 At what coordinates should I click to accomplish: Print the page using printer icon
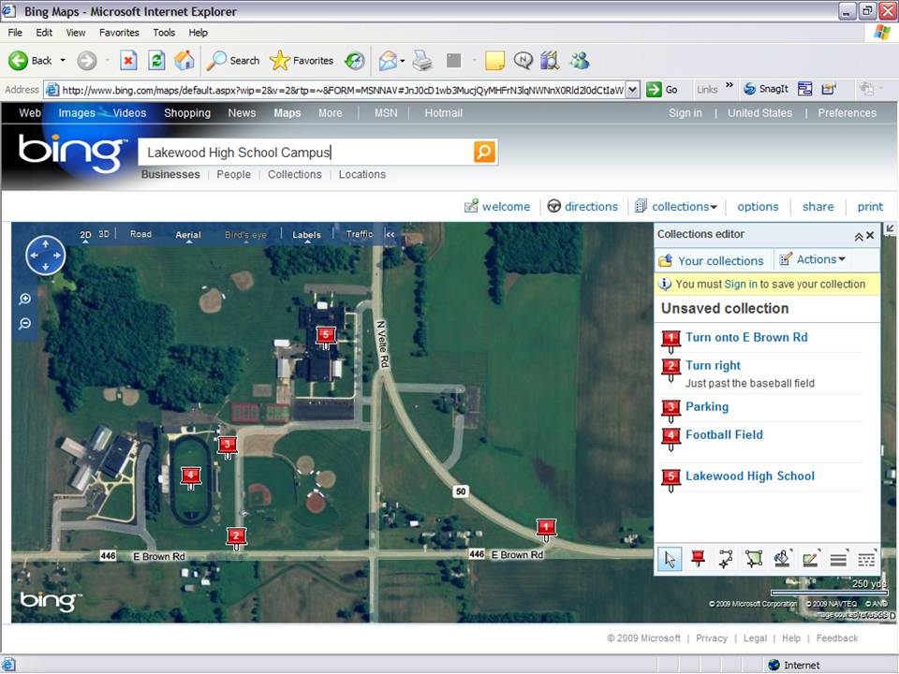(422, 60)
